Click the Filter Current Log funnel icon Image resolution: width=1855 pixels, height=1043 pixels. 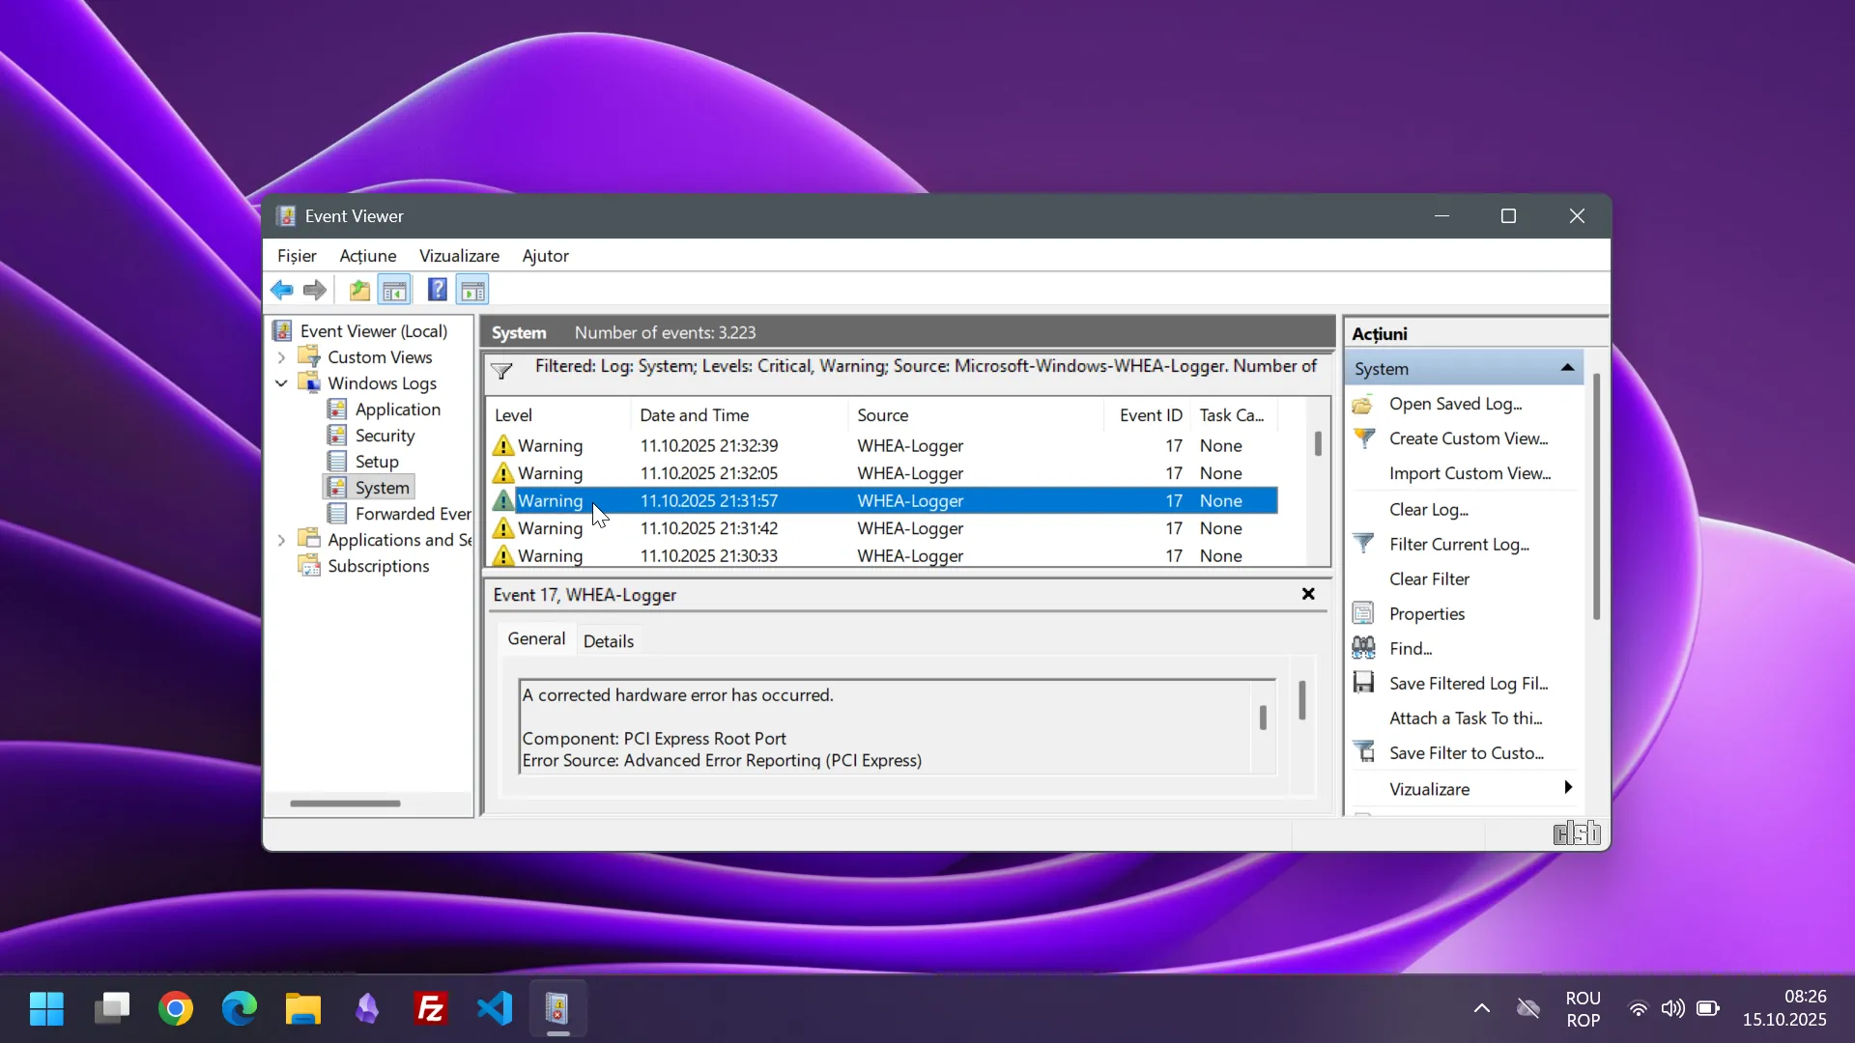(x=1363, y=544)
